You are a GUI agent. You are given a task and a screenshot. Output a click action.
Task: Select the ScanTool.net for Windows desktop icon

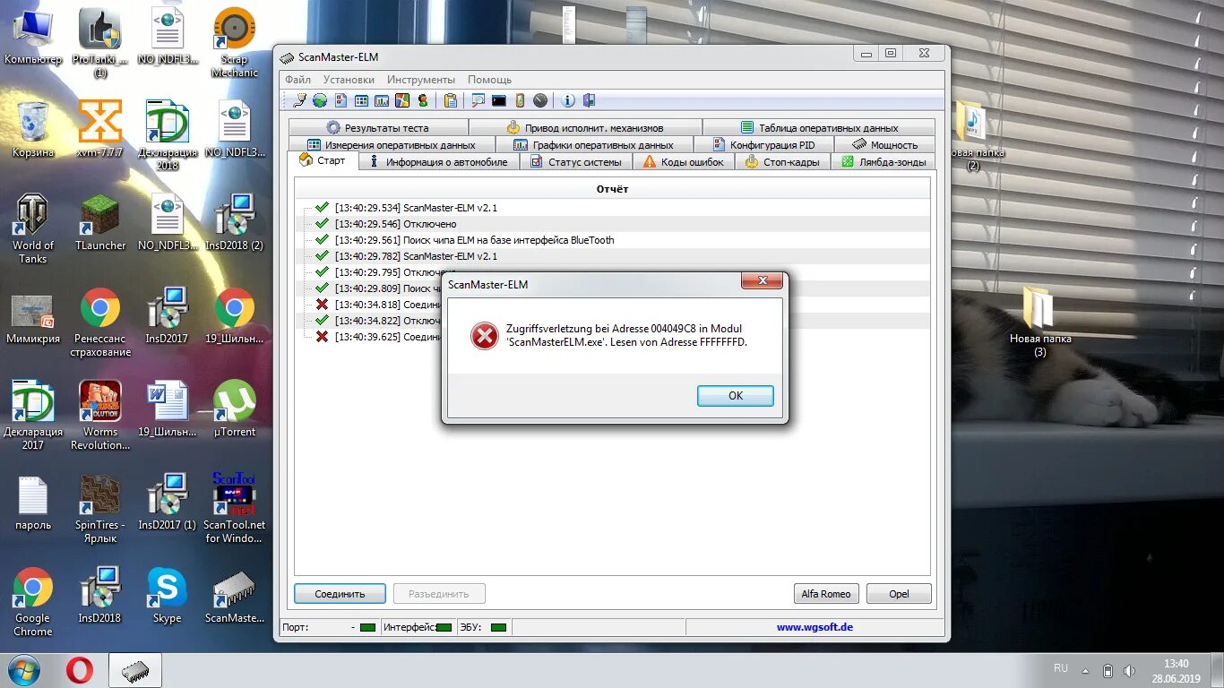(x=235, y=508)
